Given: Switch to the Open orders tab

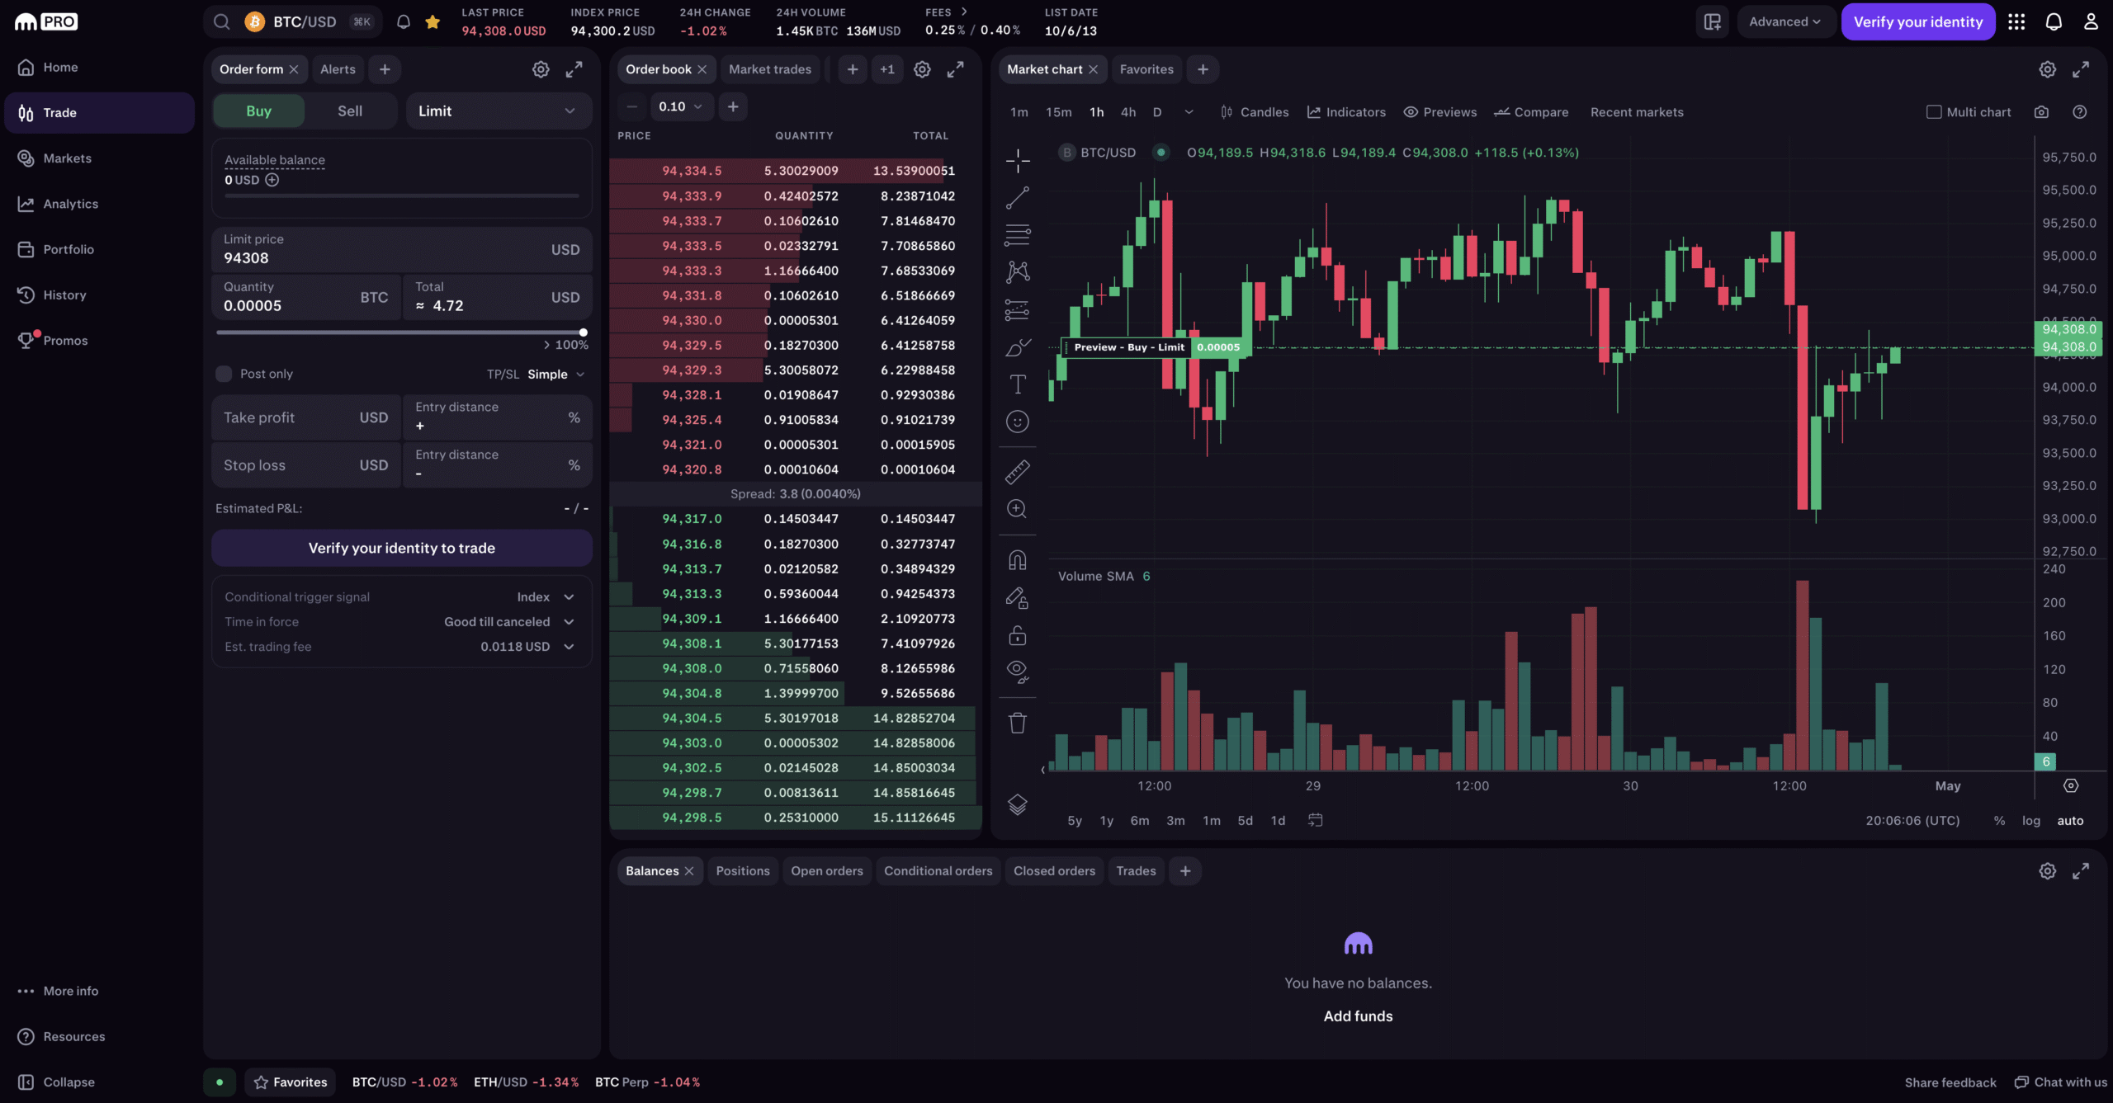Looking at the screenshot, I should [827, 871].
